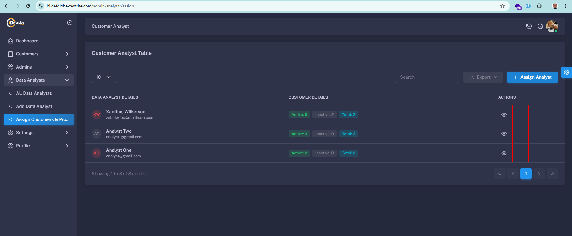The image size is (572, 236).
Task: Go to Add Data Analyst page
Action: point(34,106)
